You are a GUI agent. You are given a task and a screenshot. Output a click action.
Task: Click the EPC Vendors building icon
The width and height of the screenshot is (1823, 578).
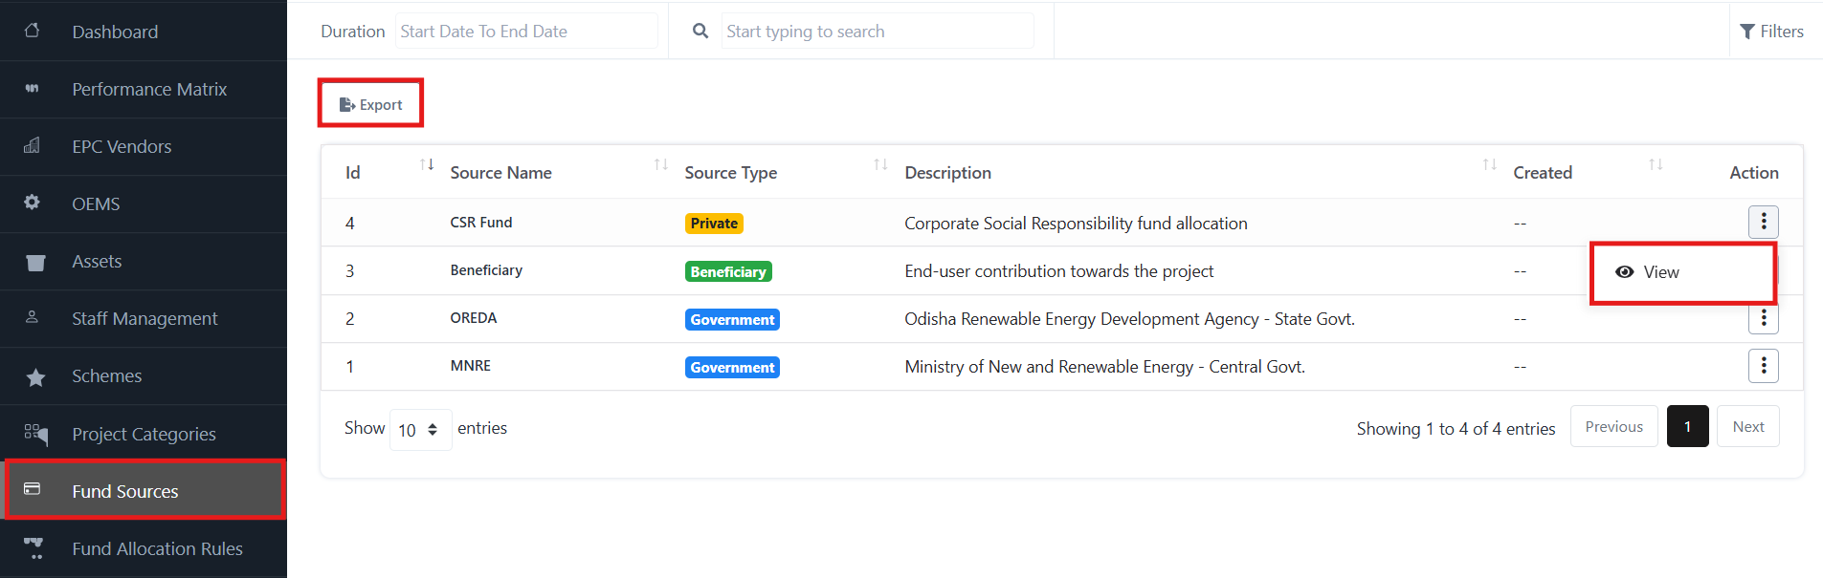point(32,145)
